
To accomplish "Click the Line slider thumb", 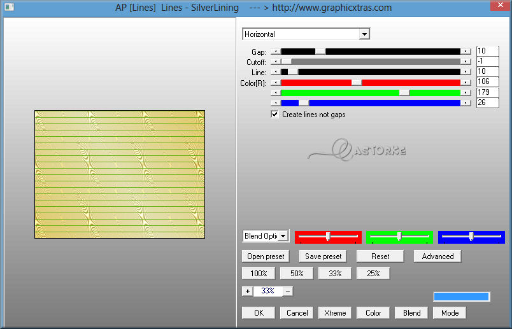I will [x=293, y=72].
